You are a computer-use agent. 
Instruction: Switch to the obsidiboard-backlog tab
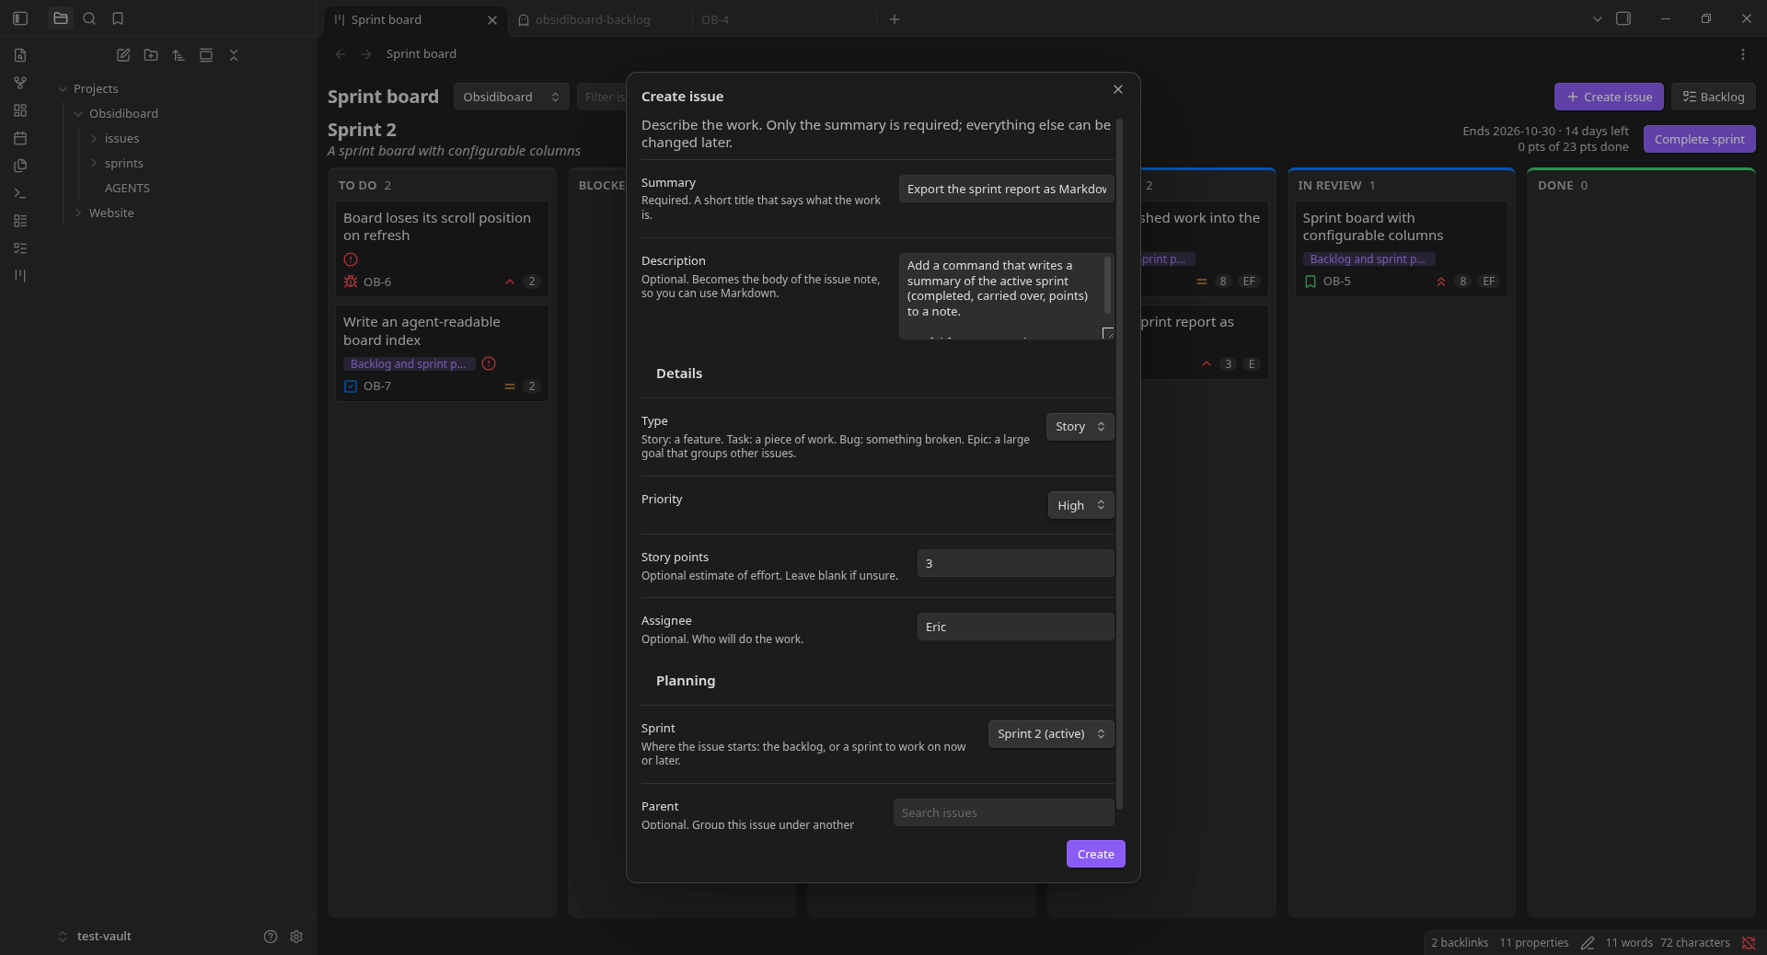593,19
